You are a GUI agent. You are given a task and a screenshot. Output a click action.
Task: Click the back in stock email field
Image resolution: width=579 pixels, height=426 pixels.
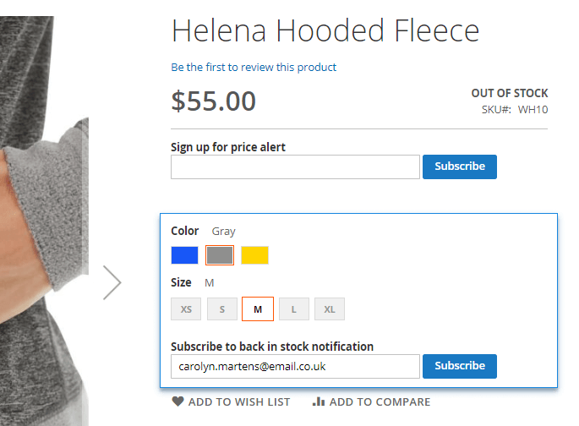pyautogui.click(x=295, y=366)
